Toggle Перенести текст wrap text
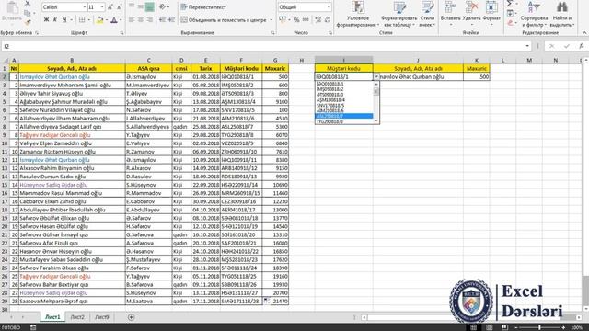The width and height of the screenshot is (589, 331). pos(203,6)
